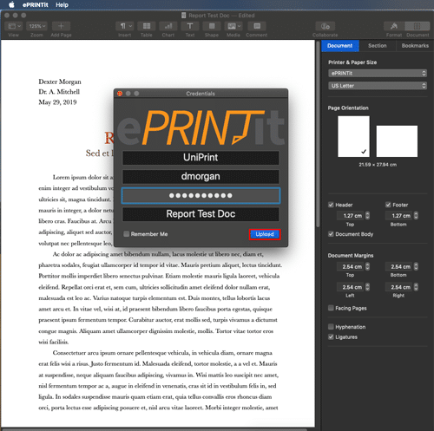This screenshot has height=431, width=434.
Task: Click the footer Bottom margin stepper
Action: click(416, 216)
